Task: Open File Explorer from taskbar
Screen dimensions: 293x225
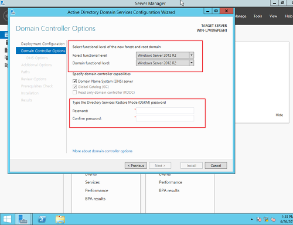Action: [x=60, y=219]
